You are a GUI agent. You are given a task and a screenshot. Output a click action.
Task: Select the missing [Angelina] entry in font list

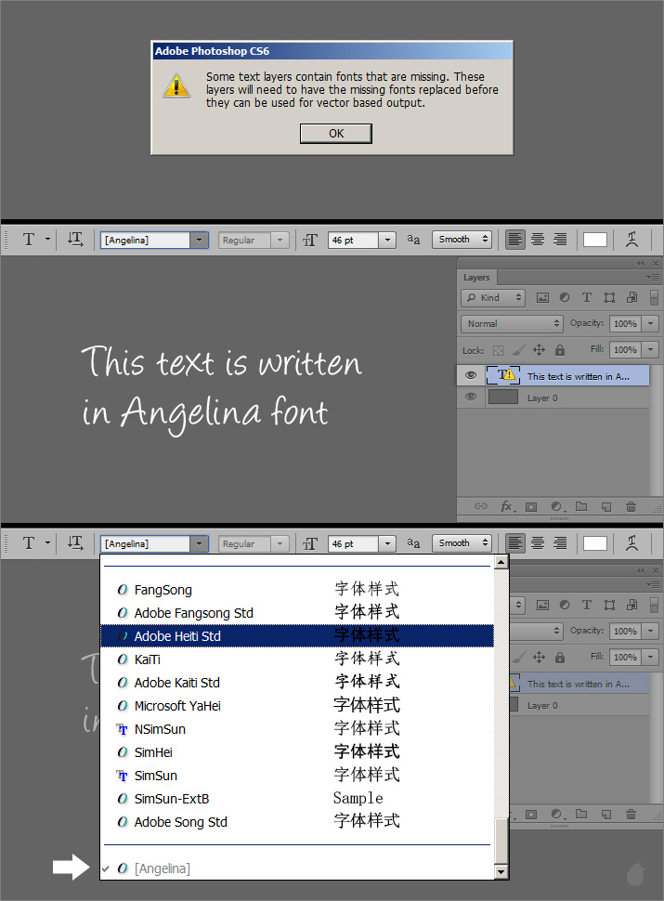[x=163, y=868]
